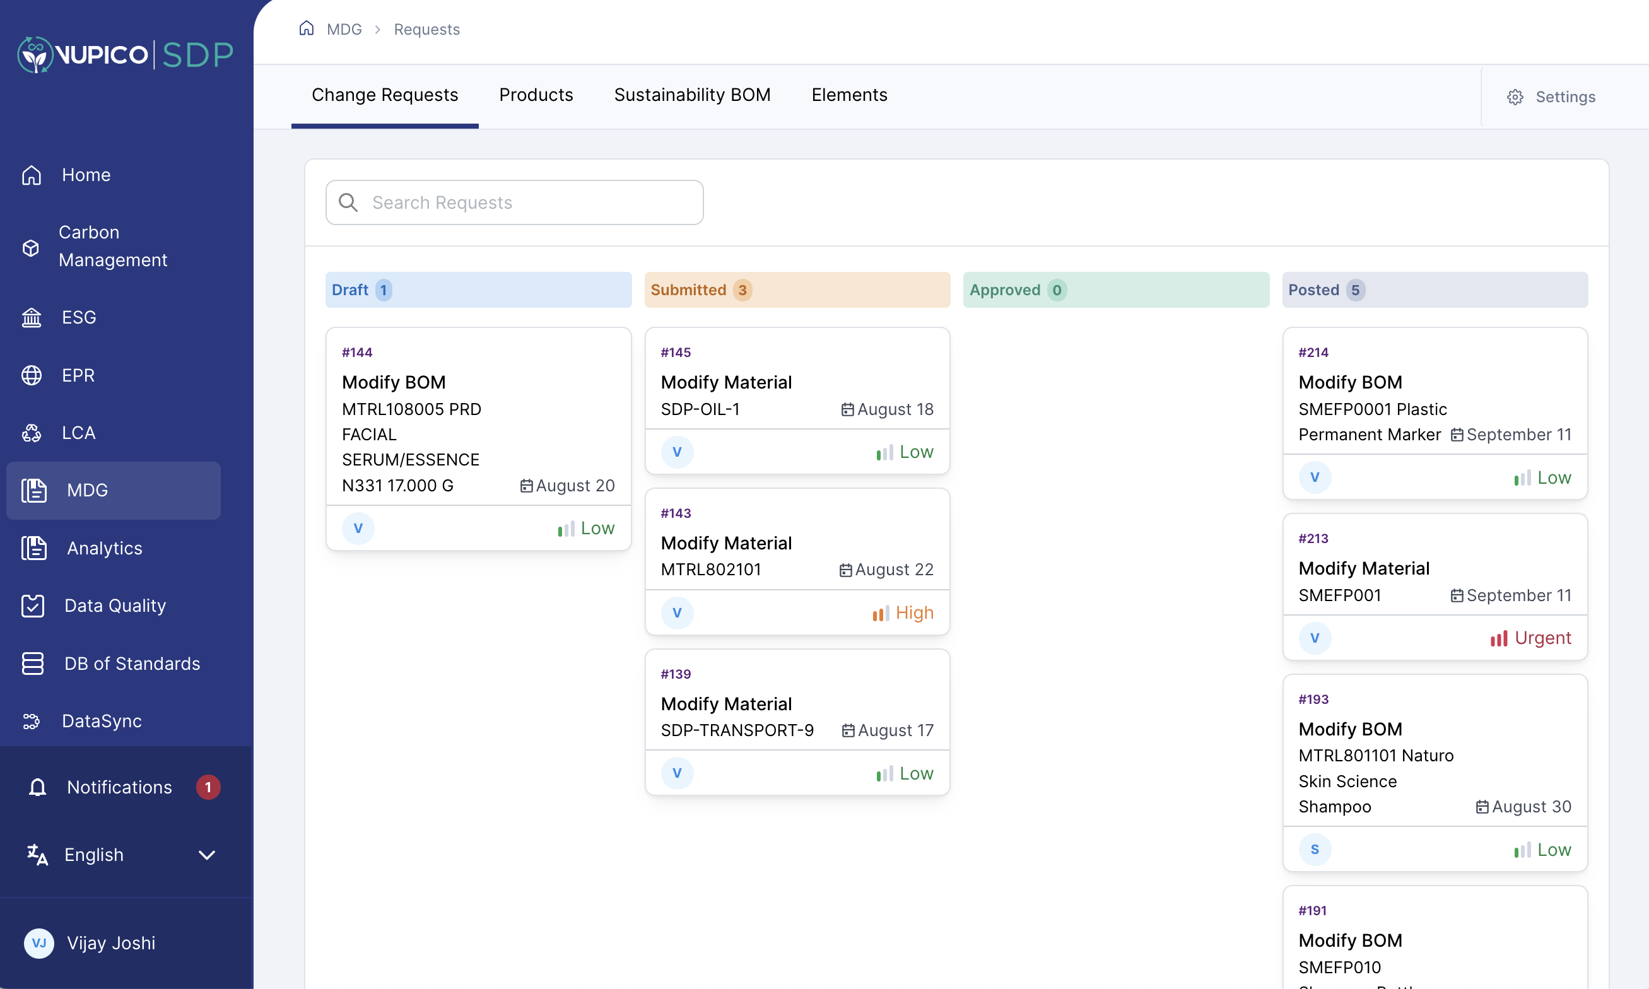Click the Carbon Management cube icon
The image size is (1649, 989).
tap(31, 247)
